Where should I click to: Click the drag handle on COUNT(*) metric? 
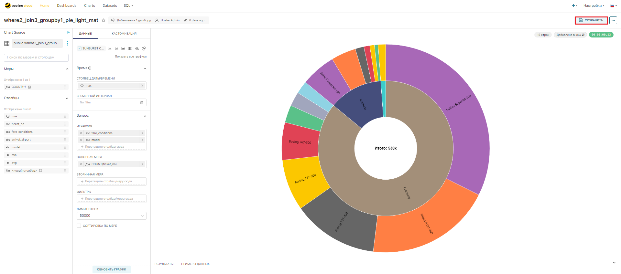[65, 87]
